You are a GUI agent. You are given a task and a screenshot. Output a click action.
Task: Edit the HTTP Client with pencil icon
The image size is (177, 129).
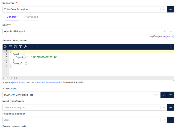[164, 95]
